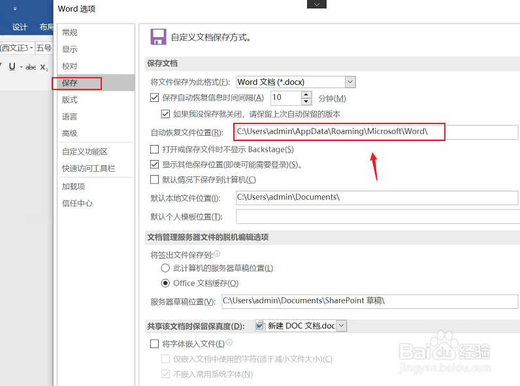Open the 常规 options category
This screenshot has width=520, height=386.
point(96,33)
